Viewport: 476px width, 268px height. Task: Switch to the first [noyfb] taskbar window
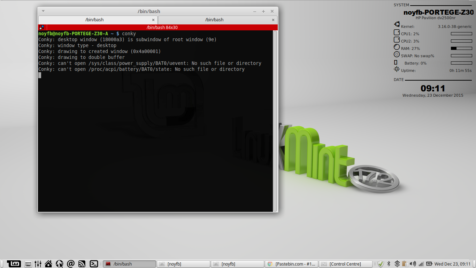pyautogui.click(x=183, y=264)
